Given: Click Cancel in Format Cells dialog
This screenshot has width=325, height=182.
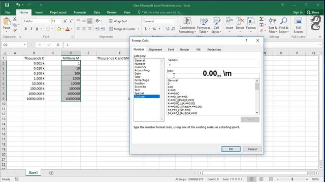Looking at the screenshot, I should coord(252,149).
